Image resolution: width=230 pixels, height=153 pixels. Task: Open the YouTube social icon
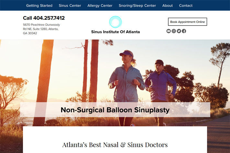pos(169,31)
